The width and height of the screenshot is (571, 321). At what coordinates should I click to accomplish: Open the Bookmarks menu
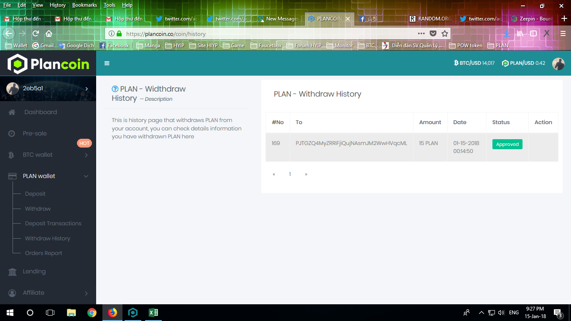[x=84, y=5]
